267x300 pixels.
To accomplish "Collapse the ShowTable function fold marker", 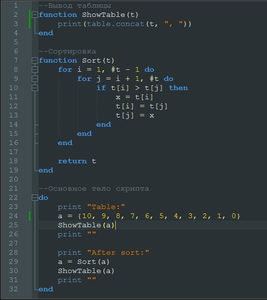I will tap(35, 15).
